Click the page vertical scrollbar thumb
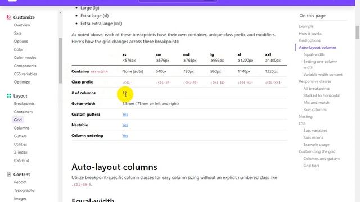Viewport: 360px width, 202px height. point(358,33)
